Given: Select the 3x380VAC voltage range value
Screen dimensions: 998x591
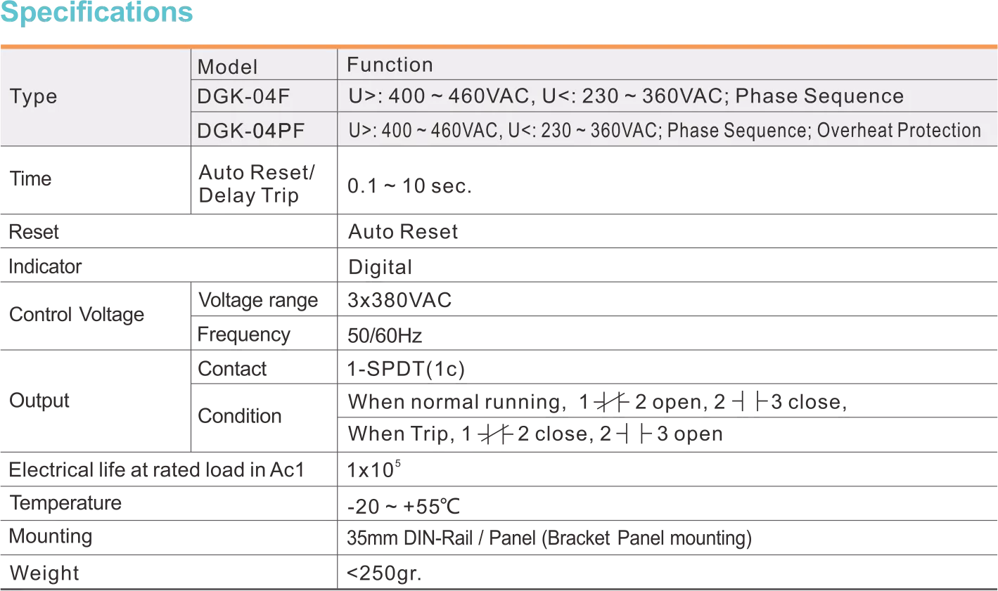Looking at the screenshot, I should coord(399,301).
